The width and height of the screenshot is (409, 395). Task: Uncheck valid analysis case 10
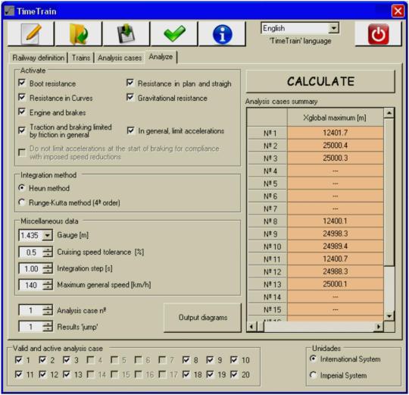tap(234, 360)
